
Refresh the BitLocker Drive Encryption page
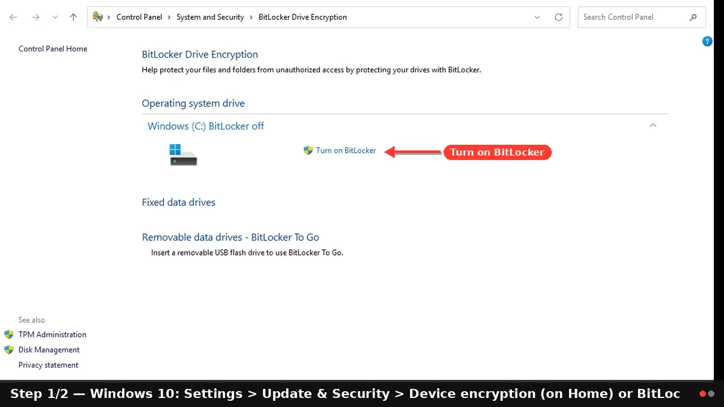pos(559,17)
